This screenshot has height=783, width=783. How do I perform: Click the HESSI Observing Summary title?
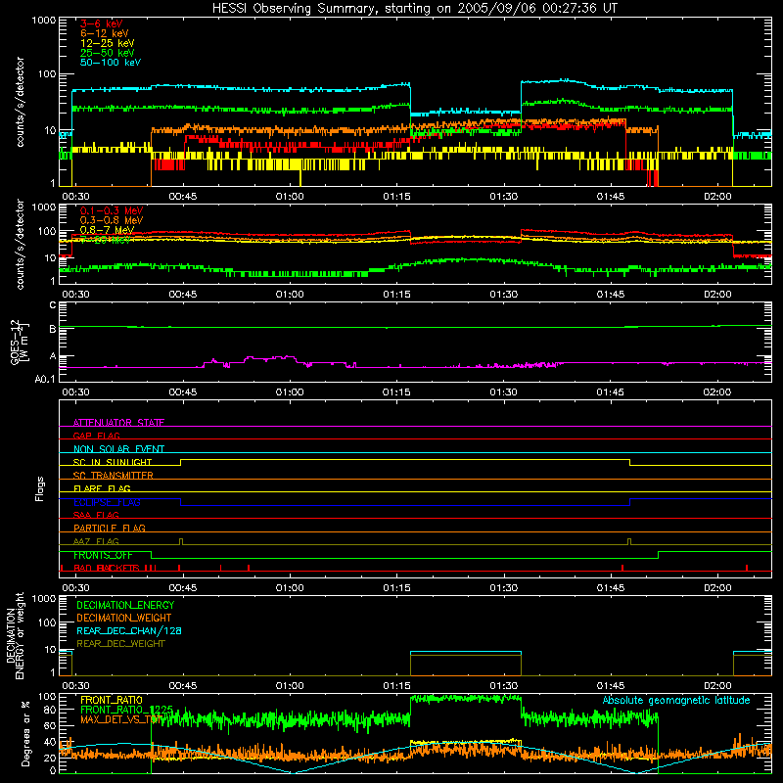(x=414, y=9)
